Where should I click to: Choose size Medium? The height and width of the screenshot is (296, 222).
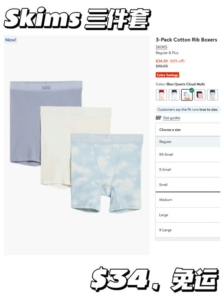188,200
